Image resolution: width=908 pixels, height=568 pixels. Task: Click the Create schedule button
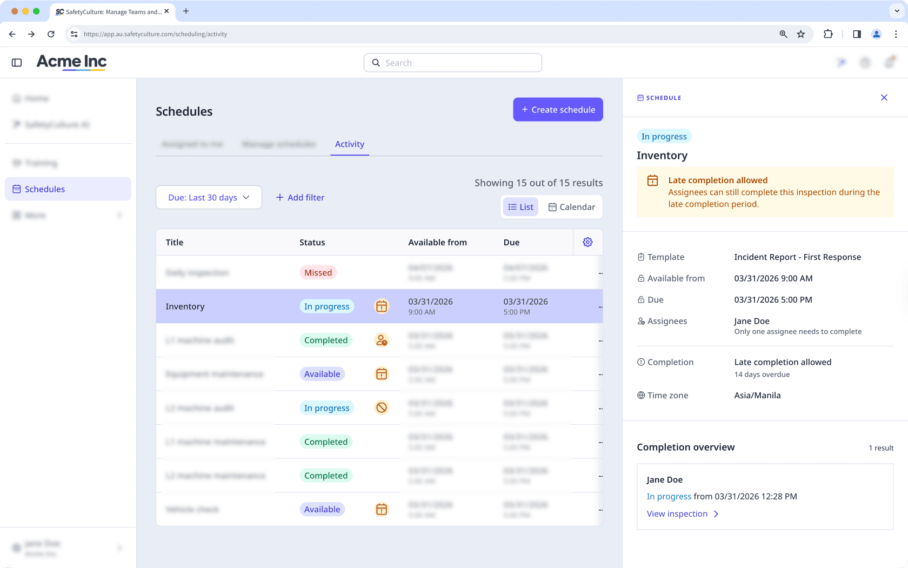[558, 110]
